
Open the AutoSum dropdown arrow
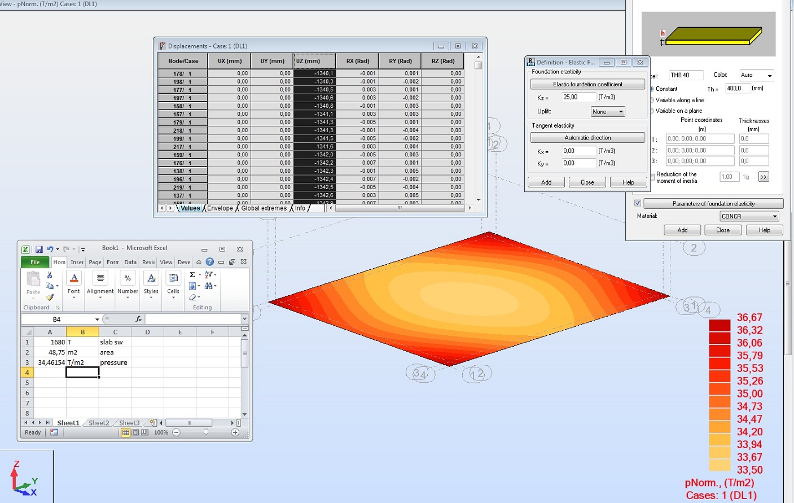199,275
